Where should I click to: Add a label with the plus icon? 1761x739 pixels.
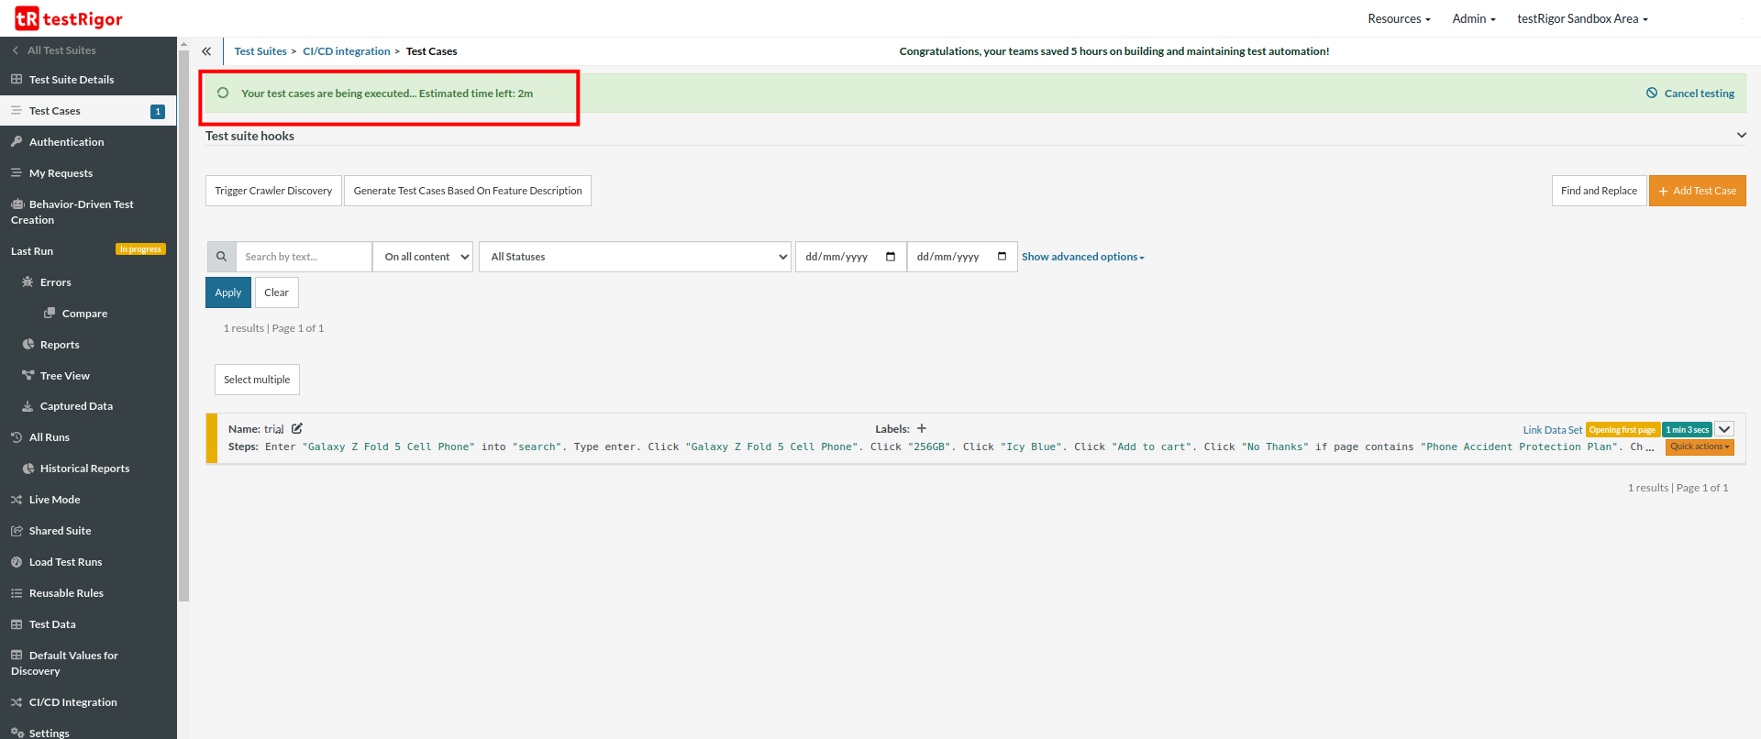(x=922, y=428)
